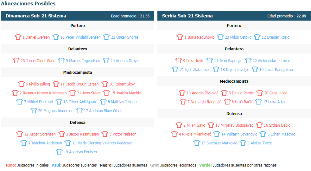Click the red shirt icon beside Boris Radunovic

point(180,37)
